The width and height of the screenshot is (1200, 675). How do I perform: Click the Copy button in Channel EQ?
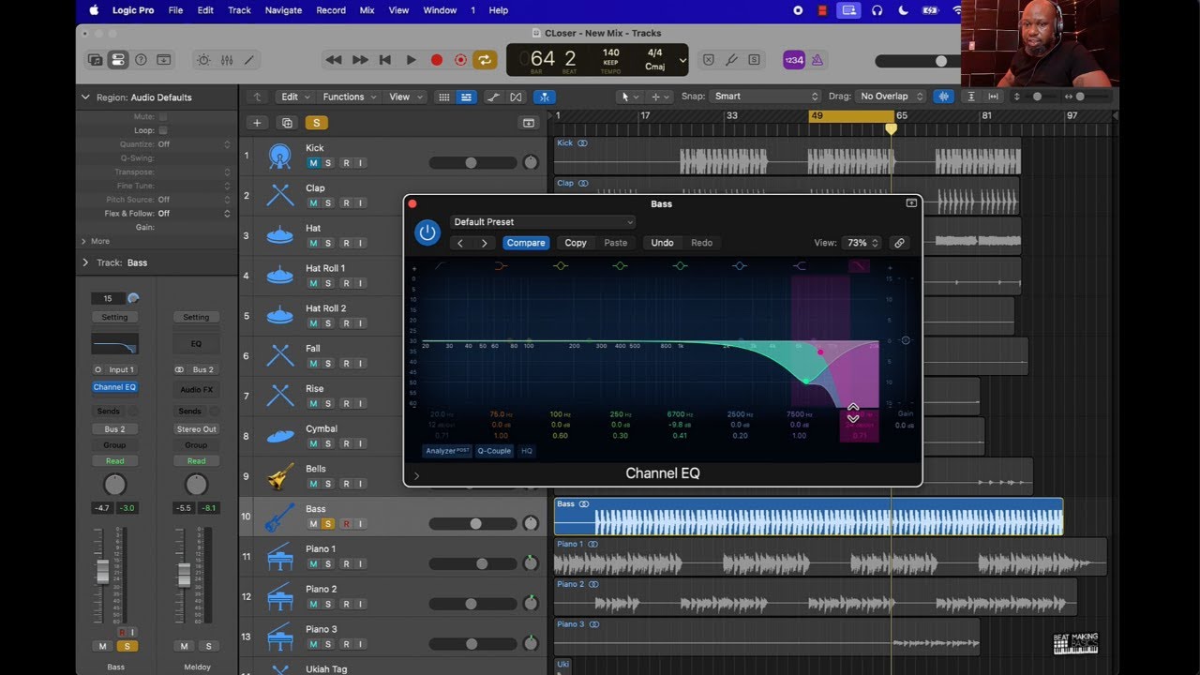[576, 243]
